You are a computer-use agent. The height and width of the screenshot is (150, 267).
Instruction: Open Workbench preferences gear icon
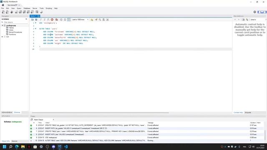(255, 12)
